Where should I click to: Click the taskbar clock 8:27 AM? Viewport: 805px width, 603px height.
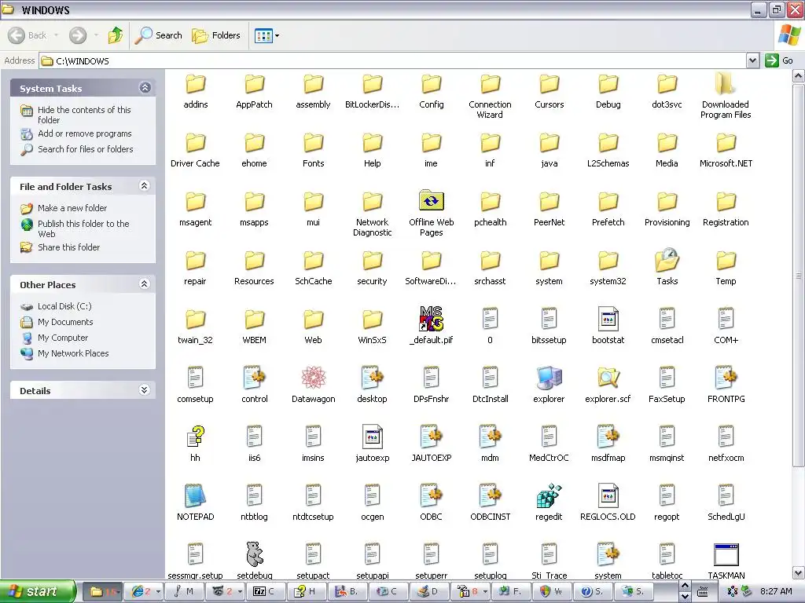(776, 592)
